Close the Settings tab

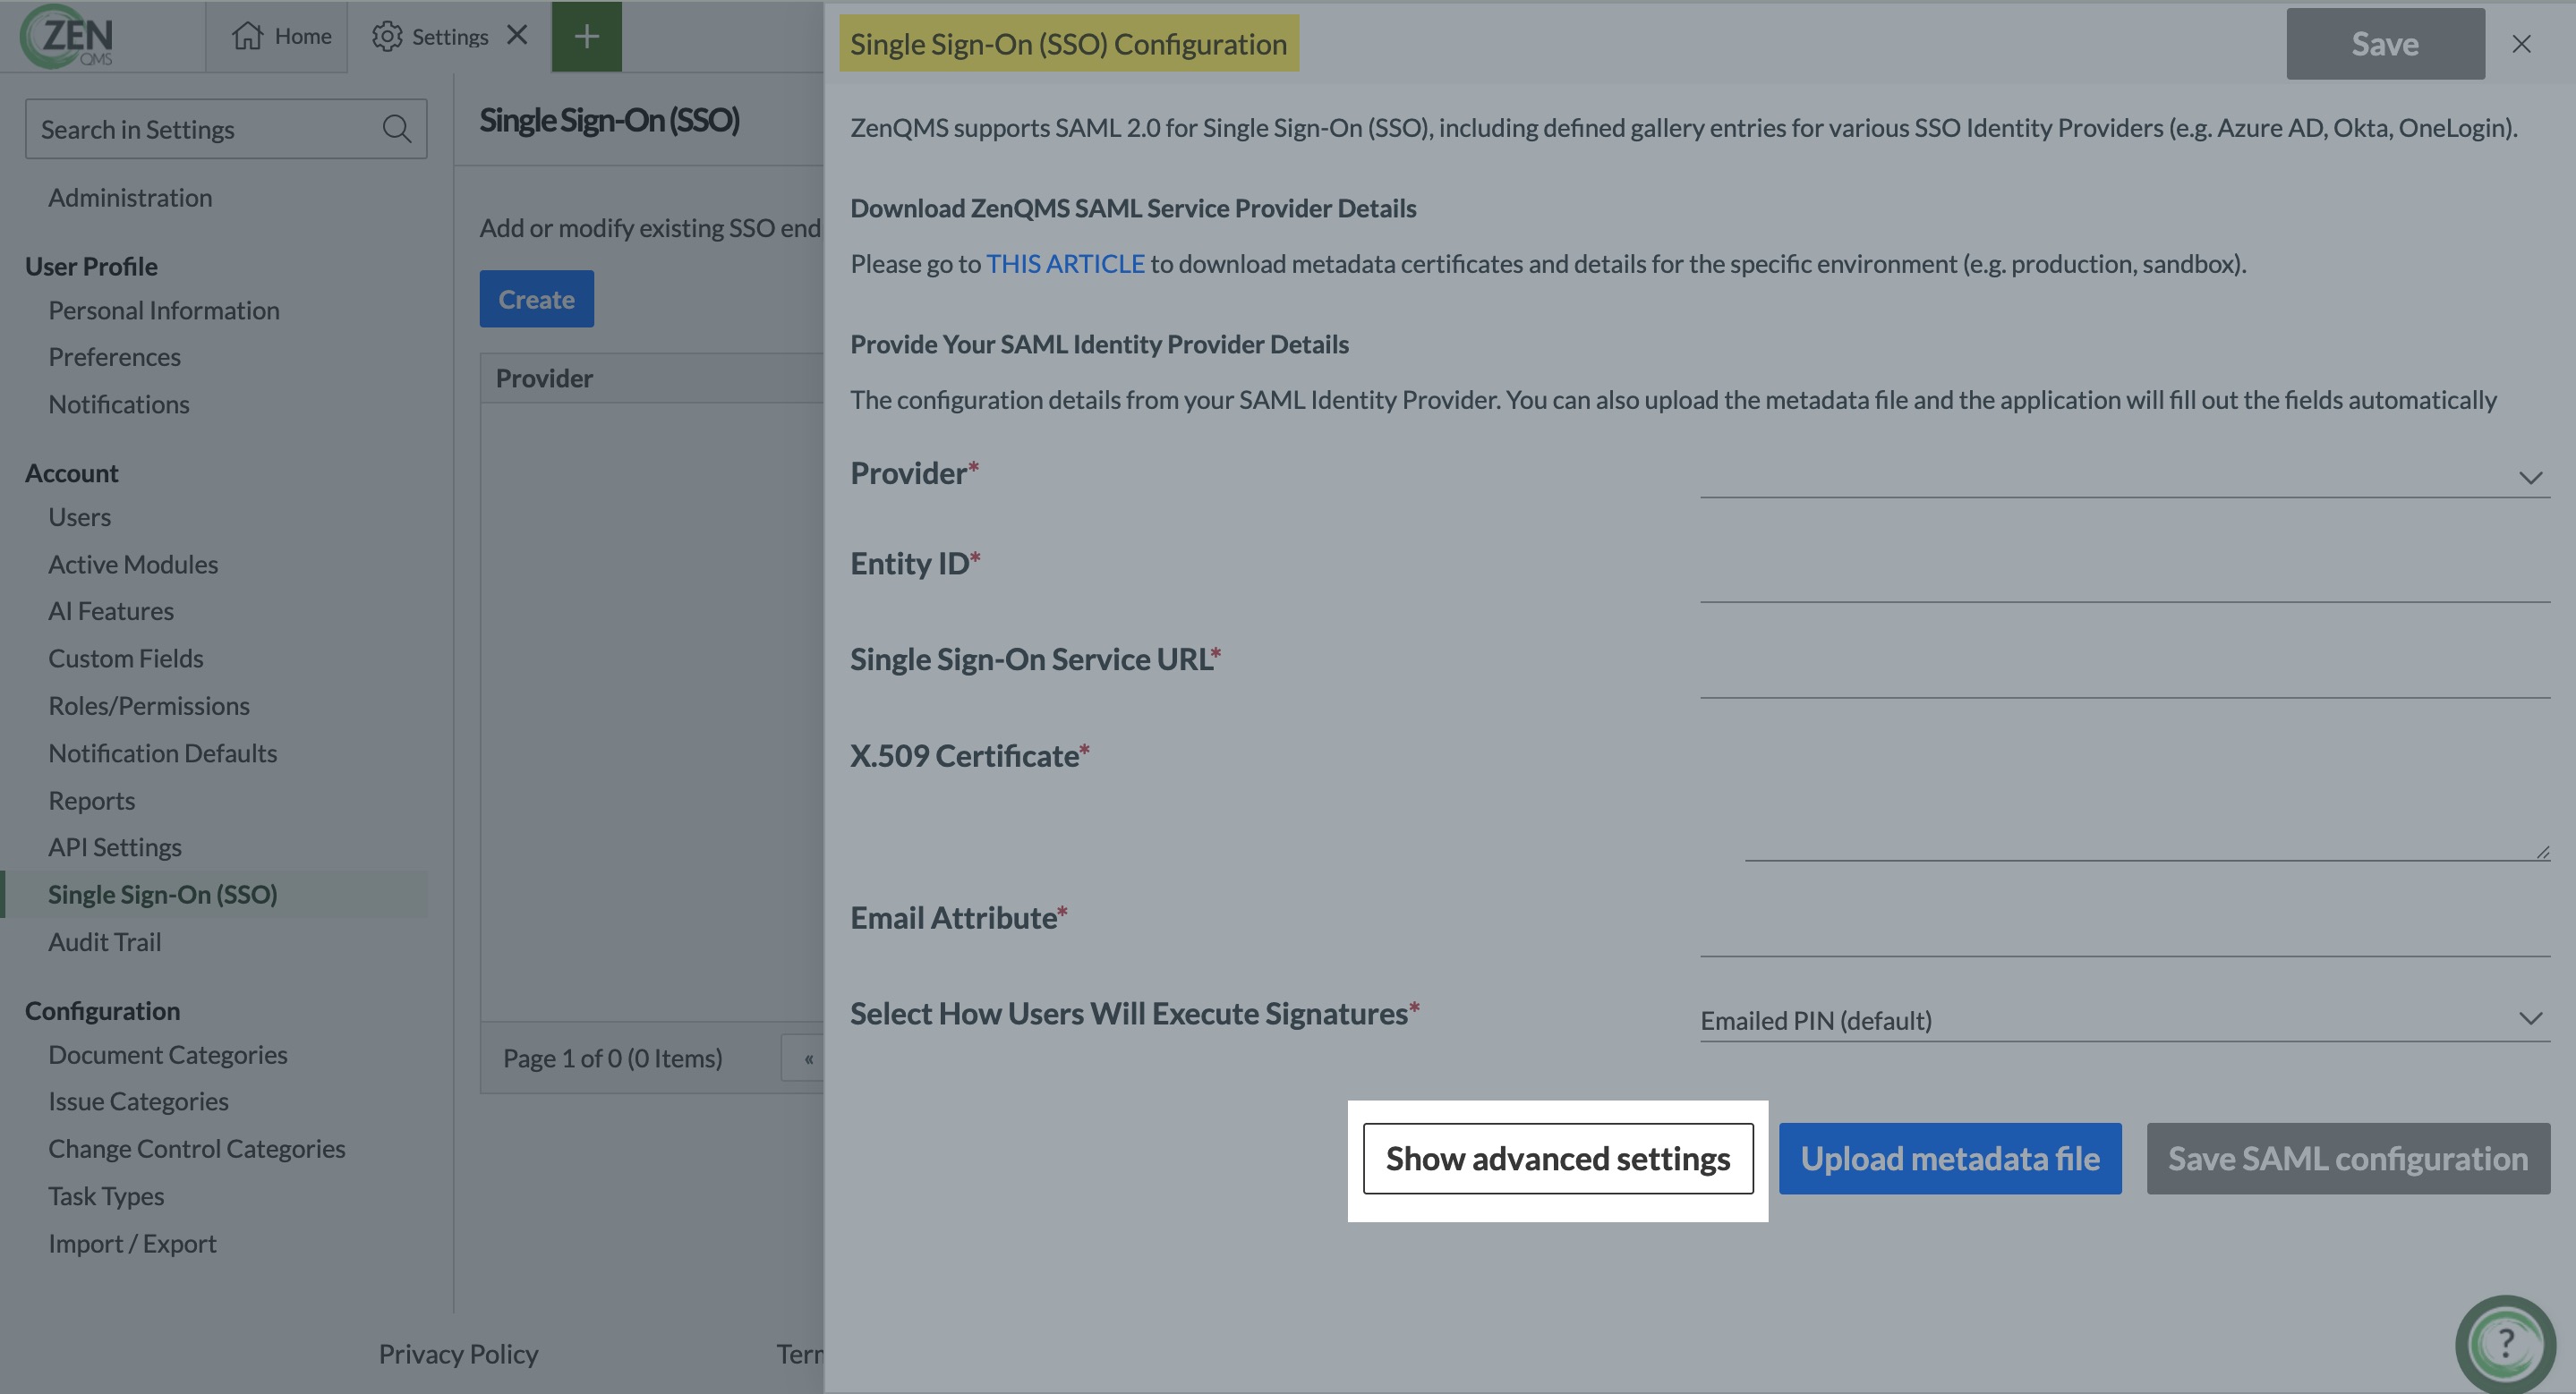coord(517,35)
